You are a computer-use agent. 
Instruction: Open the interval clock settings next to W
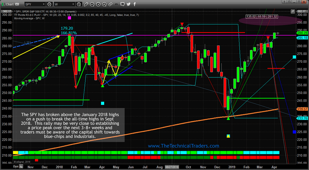coord(79,4)
